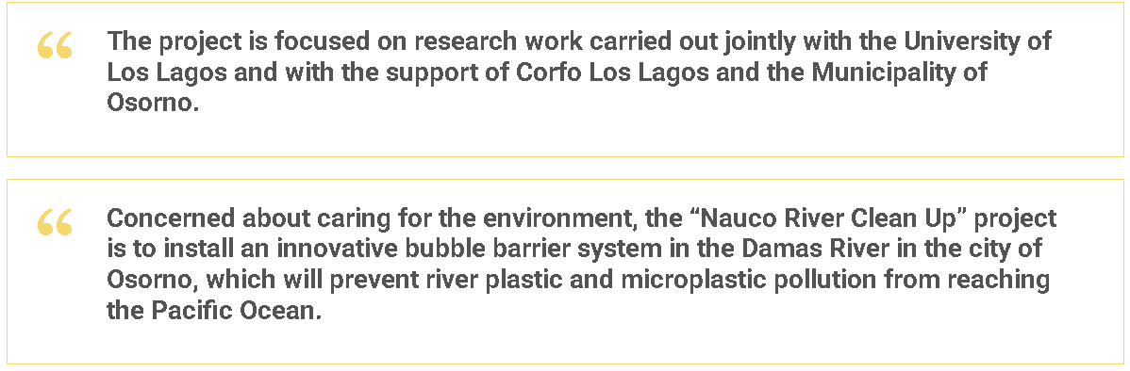The width and height of the screenshot is (1130, 371).
Task: Click the yellow quote mark icon in first box
Action: [55, 45]
